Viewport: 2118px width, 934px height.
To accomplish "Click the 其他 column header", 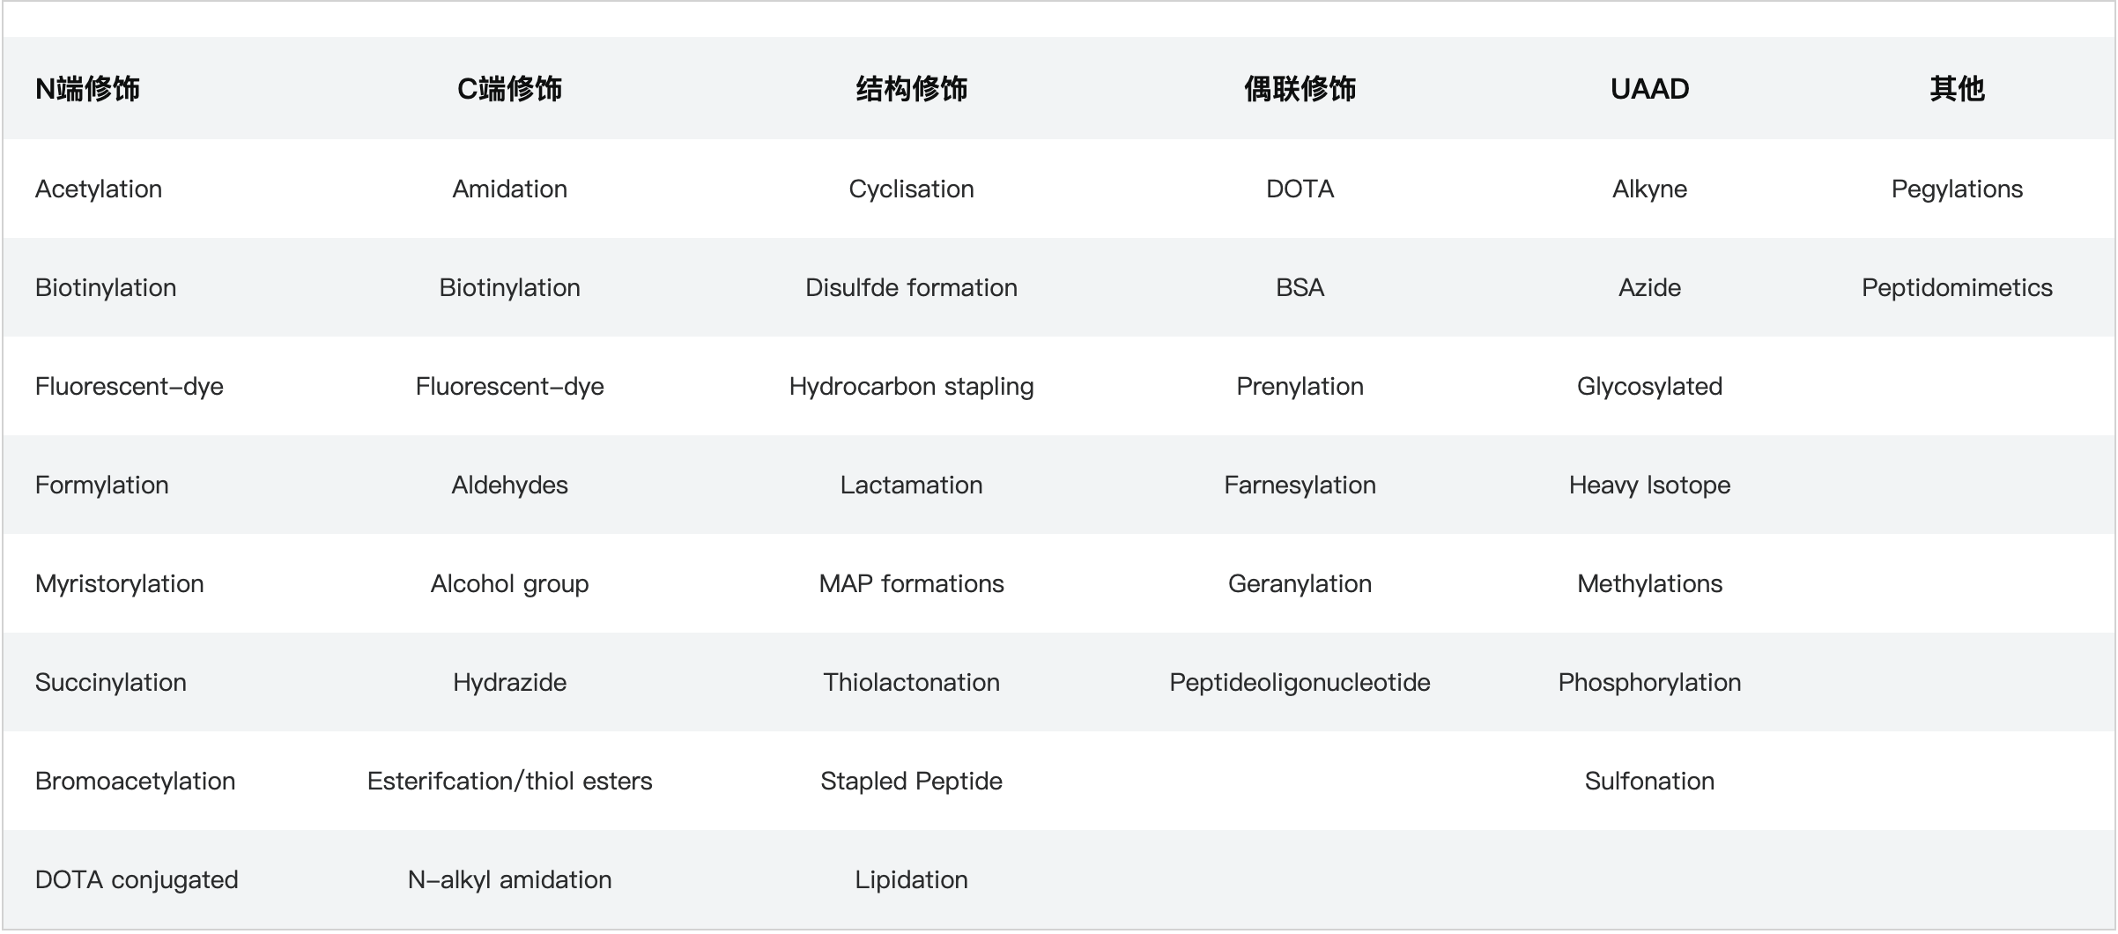I will (x=1957, y=89).
